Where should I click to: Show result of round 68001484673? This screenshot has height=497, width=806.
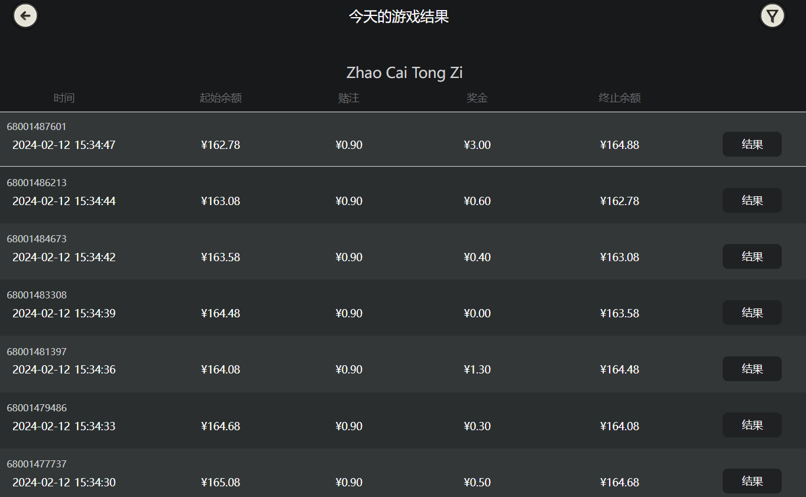pos(752,256)
